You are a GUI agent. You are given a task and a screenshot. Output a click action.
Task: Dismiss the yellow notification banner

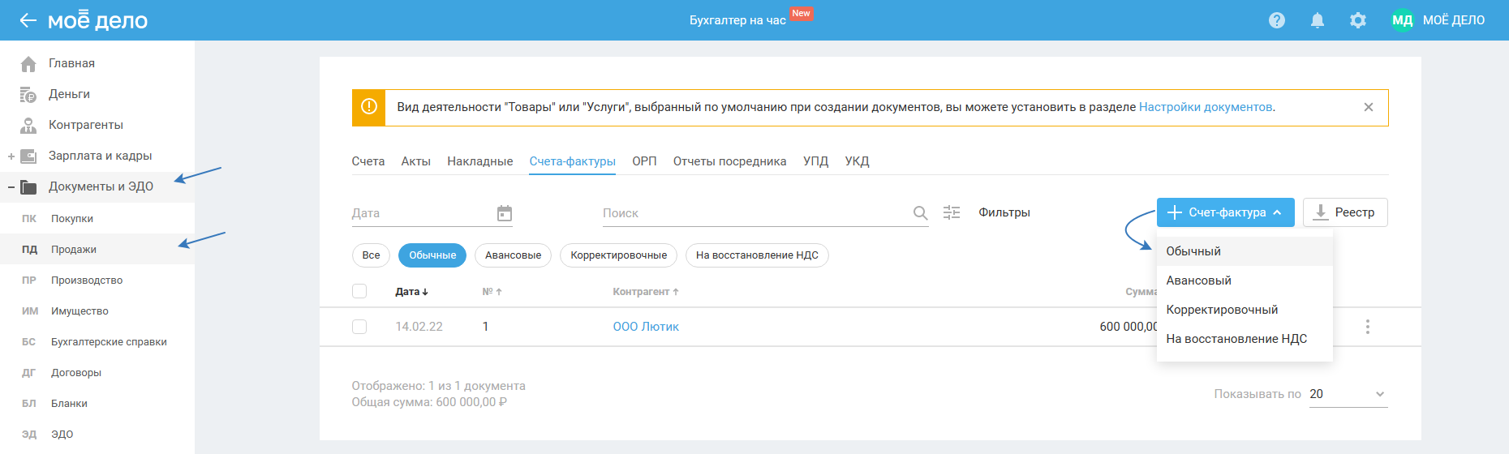1369,107
